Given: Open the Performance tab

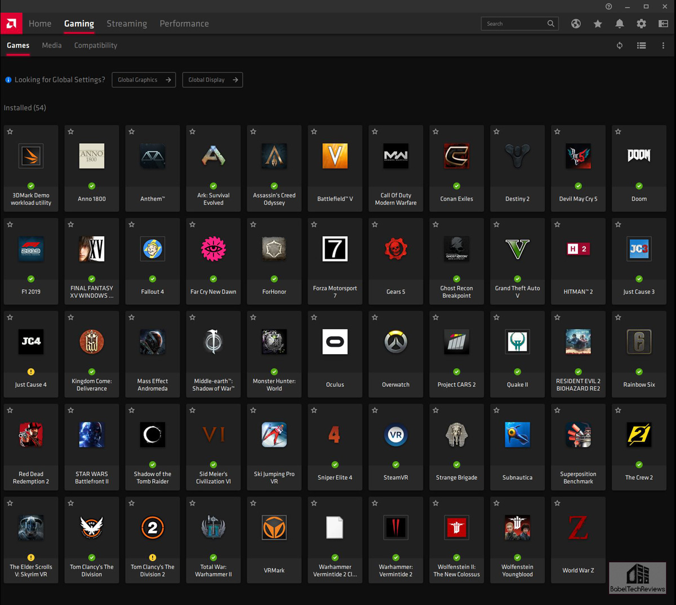Looking at the screenshot, I should 184,24.
